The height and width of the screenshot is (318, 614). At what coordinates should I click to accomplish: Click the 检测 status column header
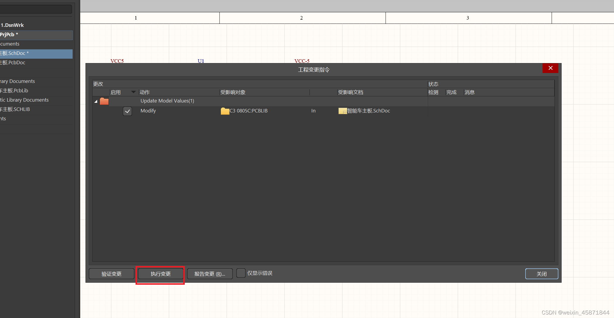point(433,92)
